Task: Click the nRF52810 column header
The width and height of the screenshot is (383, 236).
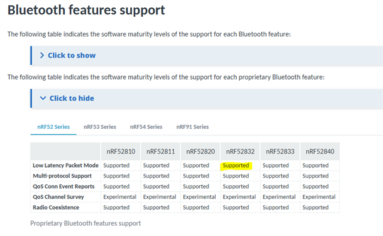Action: 121,152
